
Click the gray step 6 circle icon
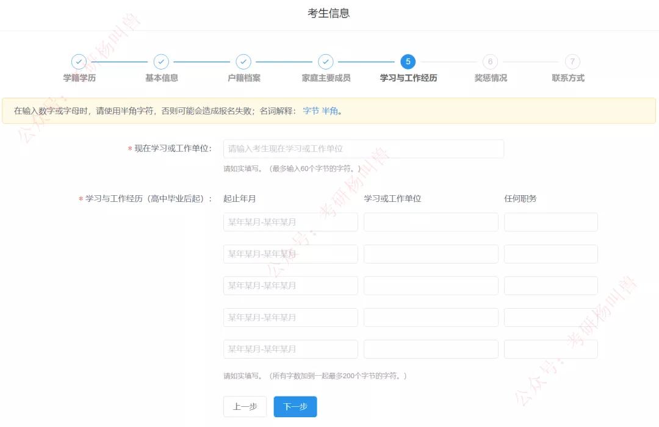490,62
